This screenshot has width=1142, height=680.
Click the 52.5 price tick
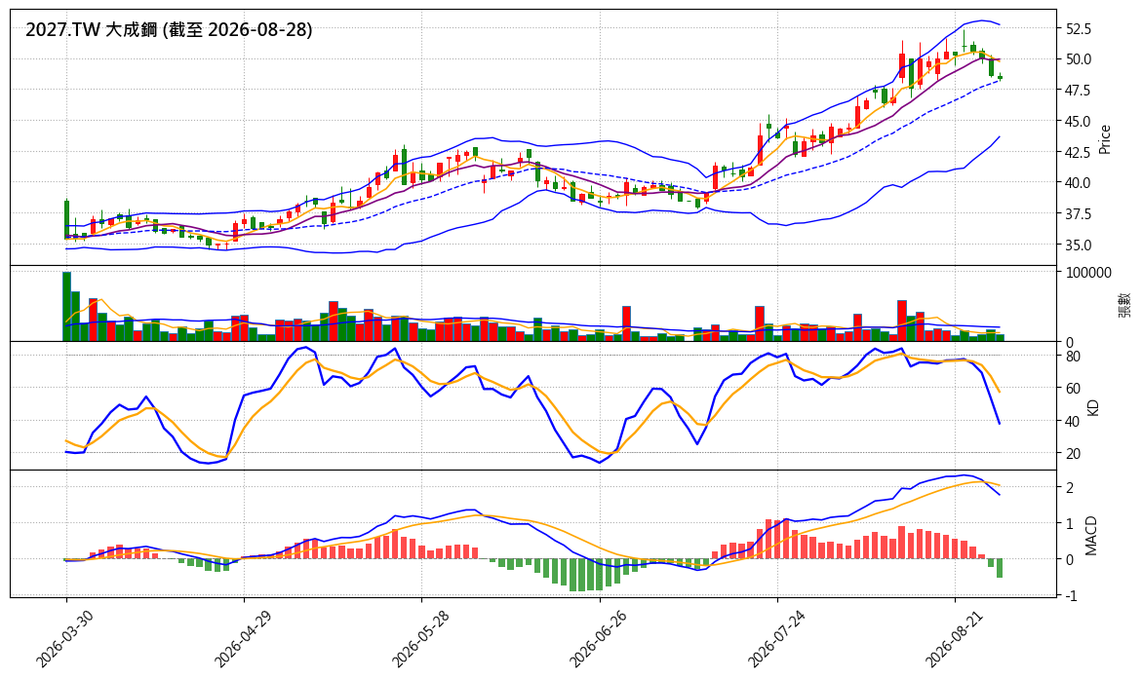pos(1079,29)
